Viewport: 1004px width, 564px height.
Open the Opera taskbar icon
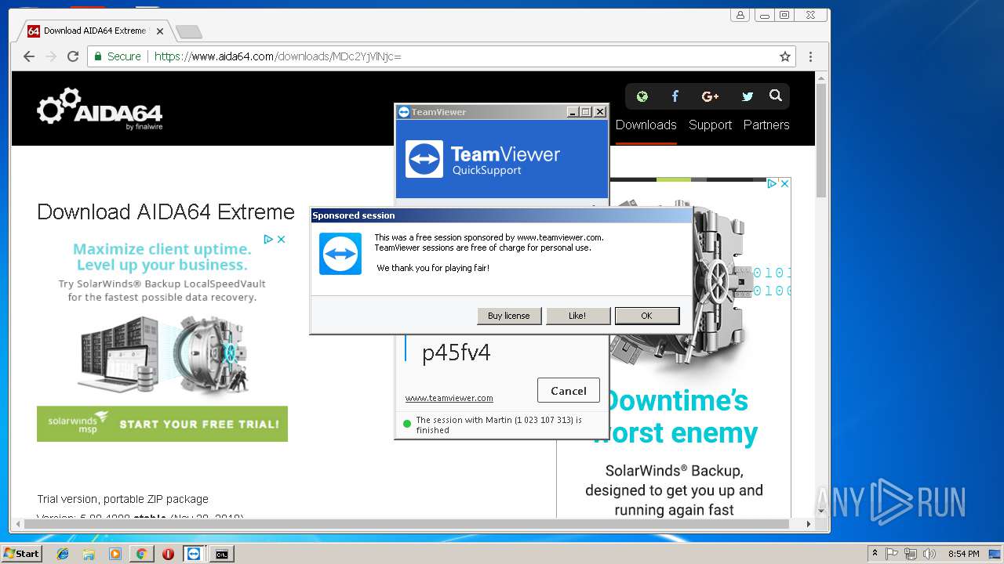point(168,554)
